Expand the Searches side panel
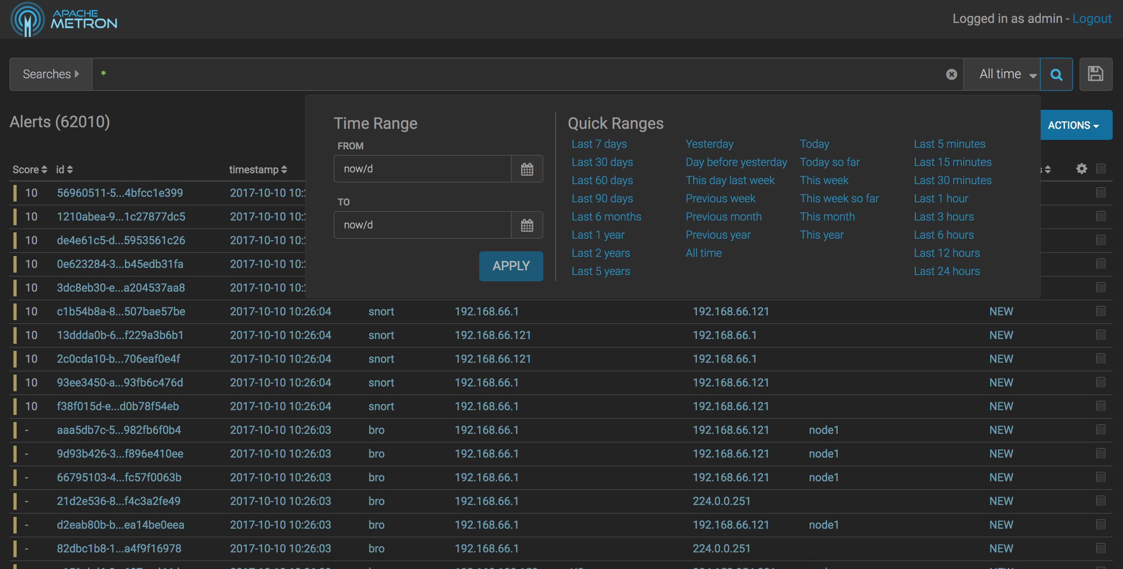This screenshot has height=569, width=1123. (51, 75)
